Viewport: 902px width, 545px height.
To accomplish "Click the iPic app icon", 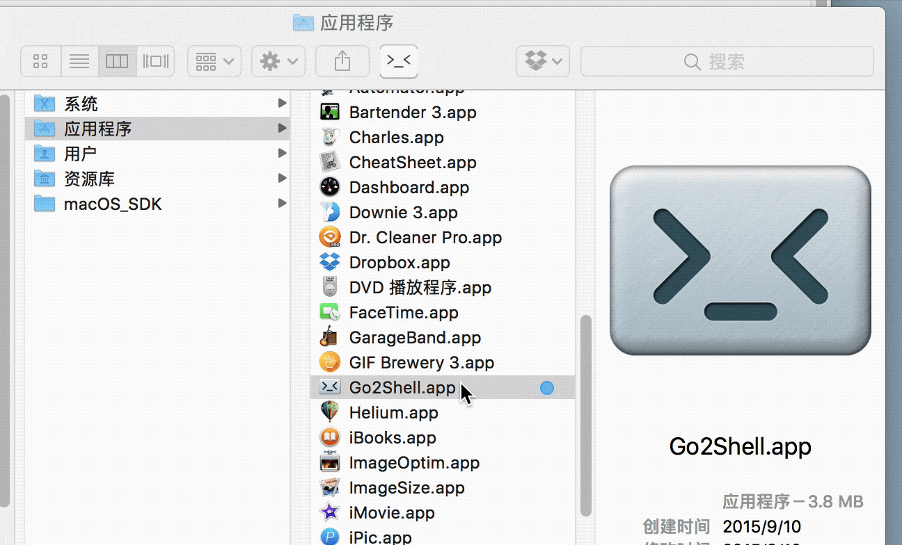I will [329, 537].
